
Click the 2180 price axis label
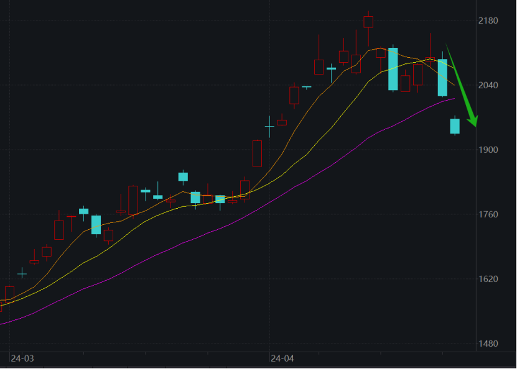(488, 20)
